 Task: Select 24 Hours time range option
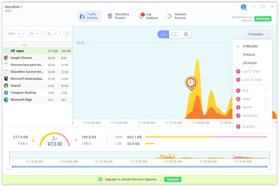(x=249, y=63)
